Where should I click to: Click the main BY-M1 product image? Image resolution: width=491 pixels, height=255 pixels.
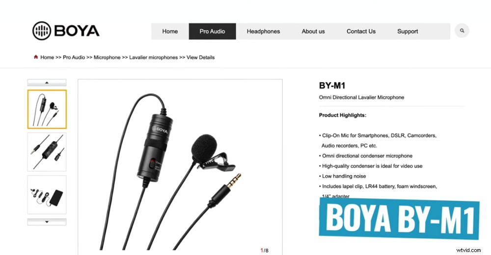(180, 167)
